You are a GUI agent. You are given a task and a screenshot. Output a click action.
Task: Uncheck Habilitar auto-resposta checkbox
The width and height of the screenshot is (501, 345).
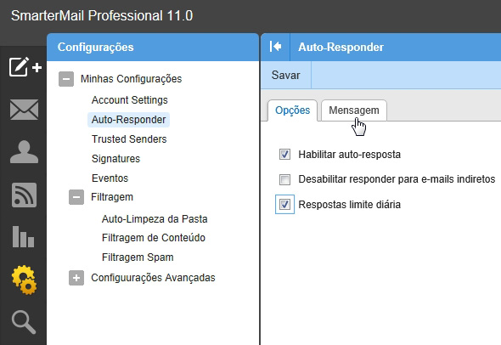coord(284,155)
